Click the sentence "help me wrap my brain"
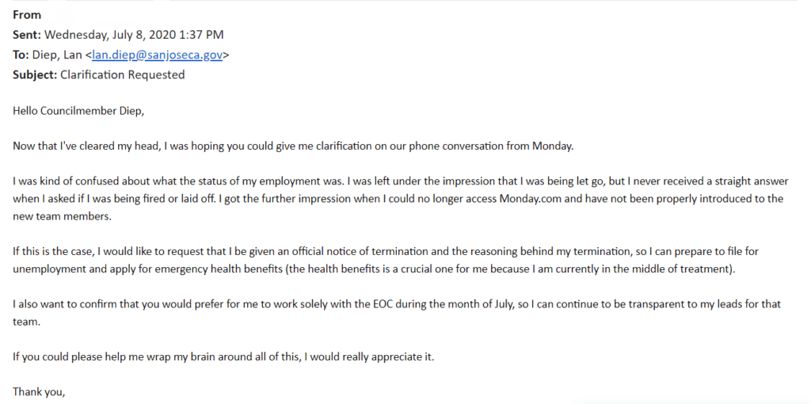This screenshot has height=404, width=811. tap(224, 357)
